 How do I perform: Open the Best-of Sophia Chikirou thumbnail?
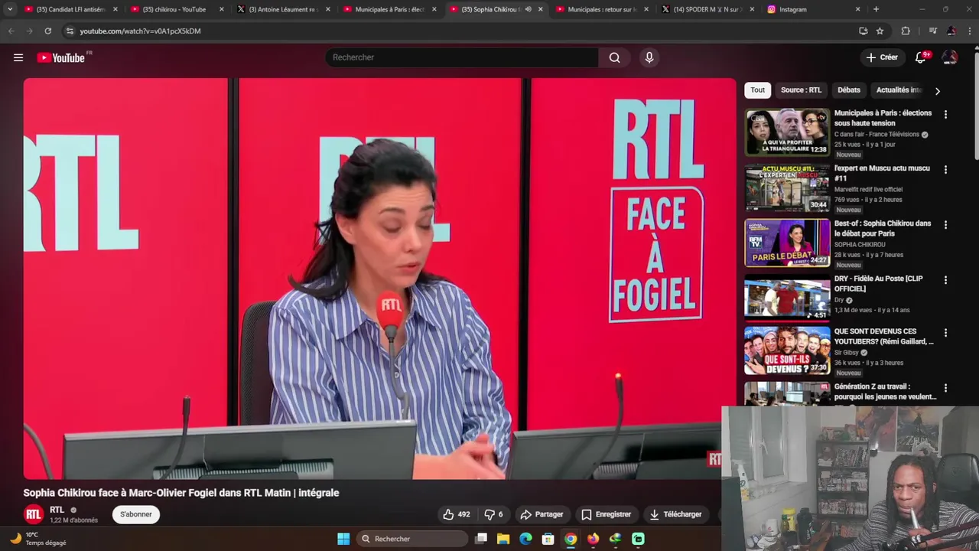[787, 243]
